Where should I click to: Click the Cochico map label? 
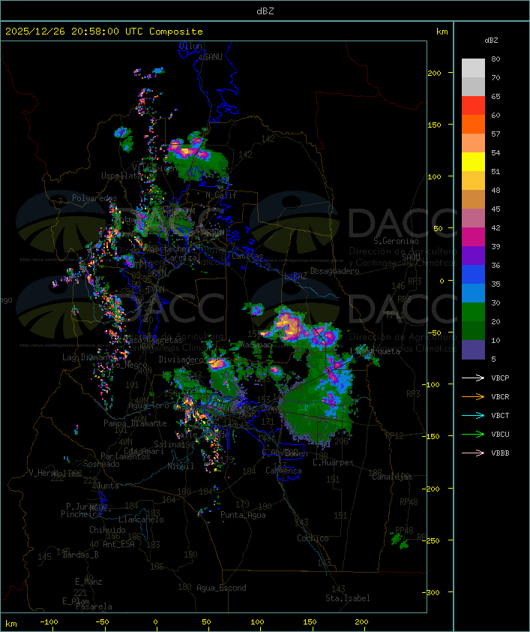[313, 538]
